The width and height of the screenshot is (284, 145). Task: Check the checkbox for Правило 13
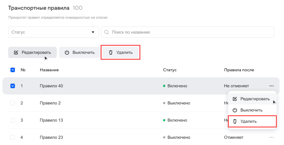pos(13,120)
